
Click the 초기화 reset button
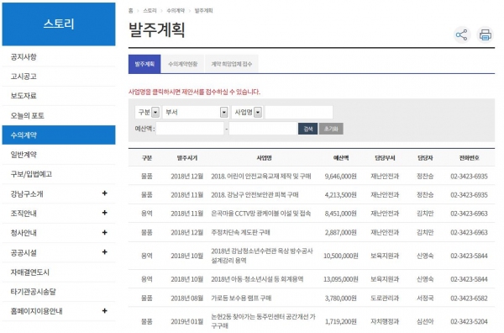(x=331, y=129)
